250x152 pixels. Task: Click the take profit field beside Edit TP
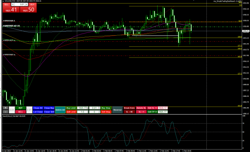163,112
